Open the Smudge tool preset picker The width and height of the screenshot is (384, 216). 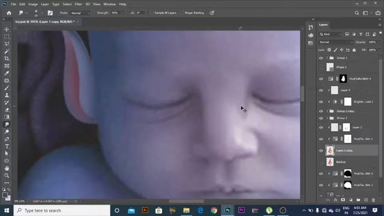pos(23,13)
